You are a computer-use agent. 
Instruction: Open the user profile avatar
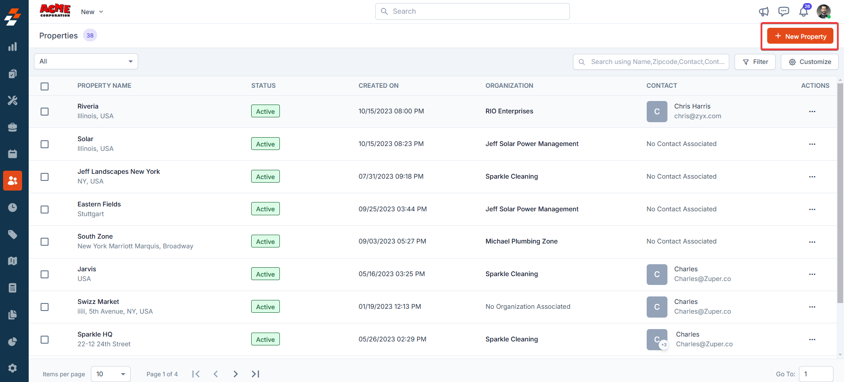tap(824, 11)
